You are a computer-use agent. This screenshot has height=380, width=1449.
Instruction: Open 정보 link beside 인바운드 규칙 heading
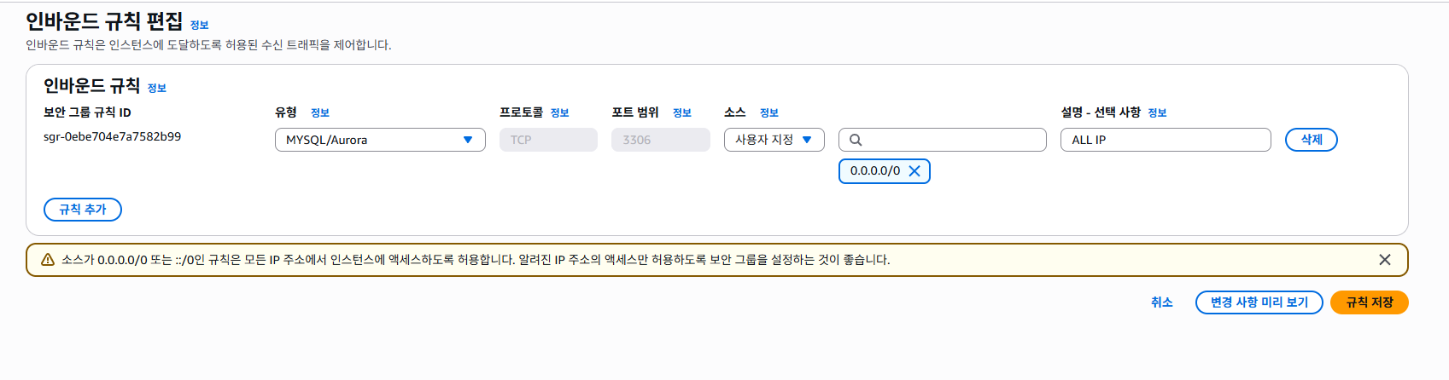(157, 88)
